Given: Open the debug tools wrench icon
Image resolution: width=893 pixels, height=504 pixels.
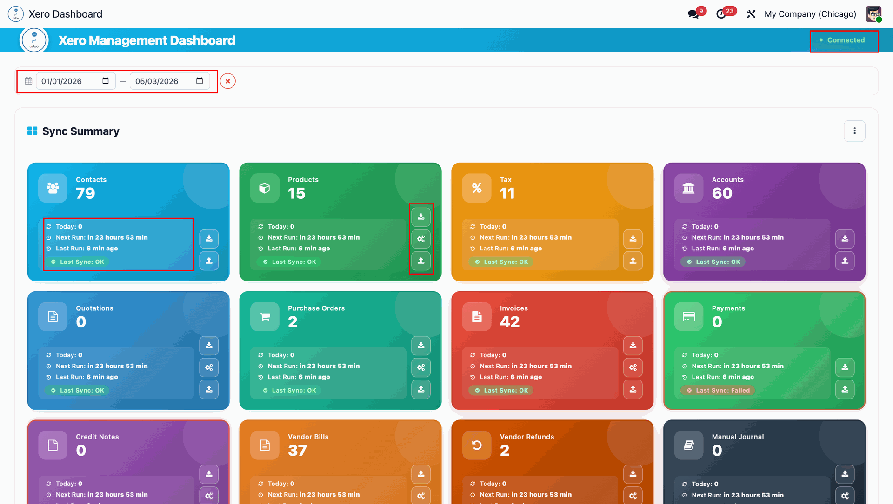Looking at the screenshot, I should click(x=751, y=14).
